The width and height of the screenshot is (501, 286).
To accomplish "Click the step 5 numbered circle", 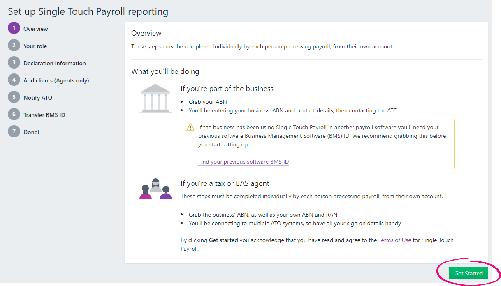I will coord(14,97).
